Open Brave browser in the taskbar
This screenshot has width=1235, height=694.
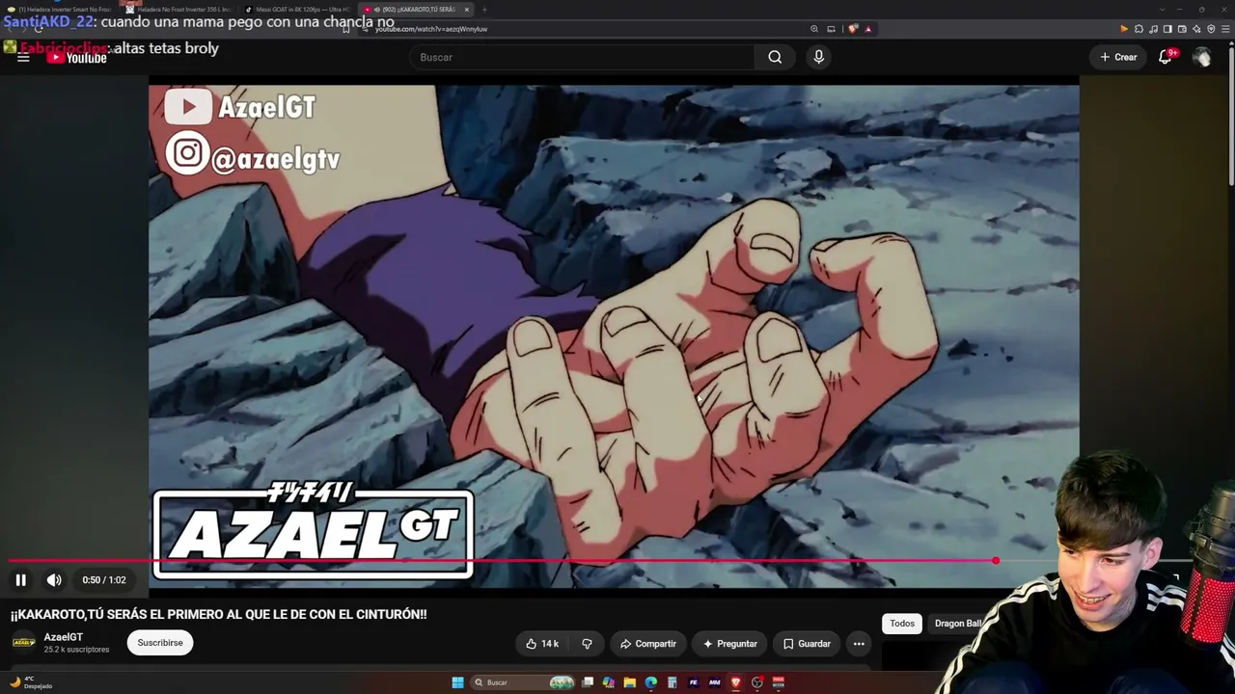pyautogui.click(x=735, y=682)
